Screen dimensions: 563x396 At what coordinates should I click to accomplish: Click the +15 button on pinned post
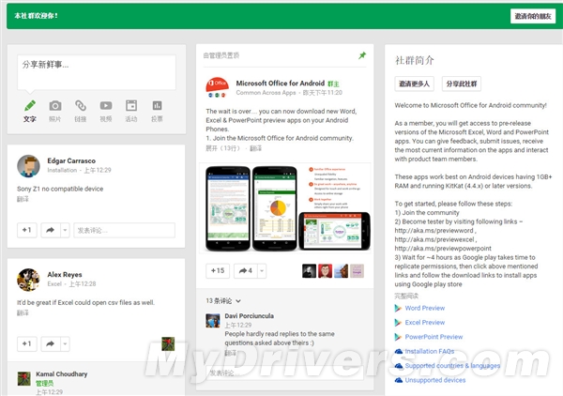[x=218, y=271]
